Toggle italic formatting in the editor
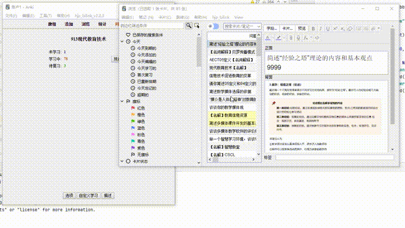The image size is (405, 228). pyautogui.click(x=321, y=28)
